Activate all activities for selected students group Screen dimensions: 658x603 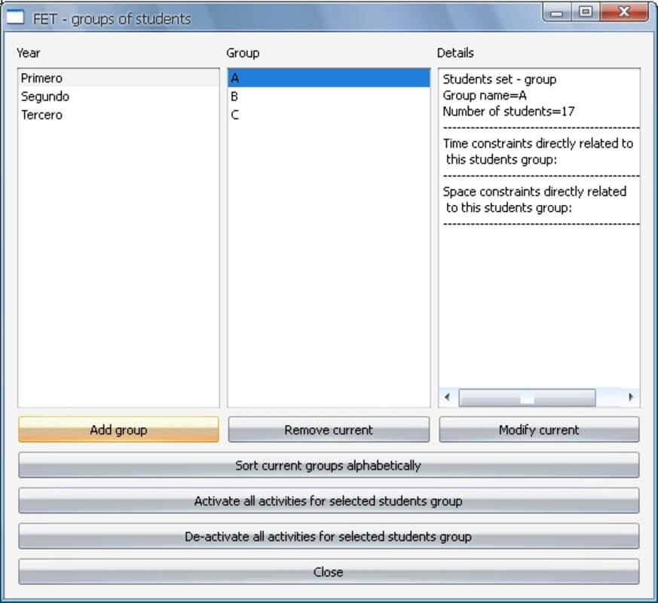click(x=329, y=501)
